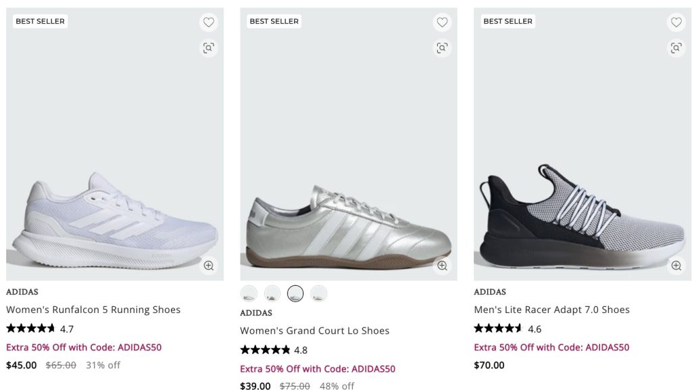Screen dimensions: 692x390
Task: View Men's Lite Racer Adapt 7.0 Shoes
Action: click(551, 310)
